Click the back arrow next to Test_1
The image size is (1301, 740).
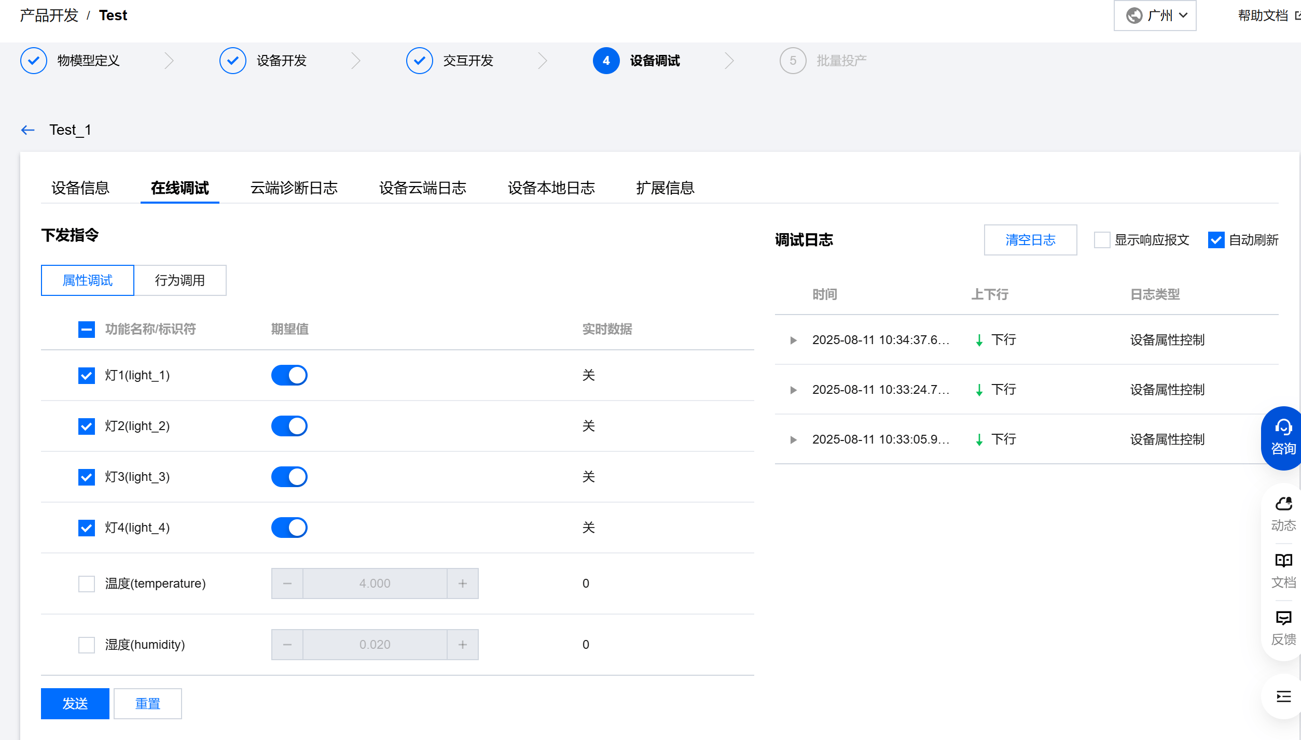(28, 130)
